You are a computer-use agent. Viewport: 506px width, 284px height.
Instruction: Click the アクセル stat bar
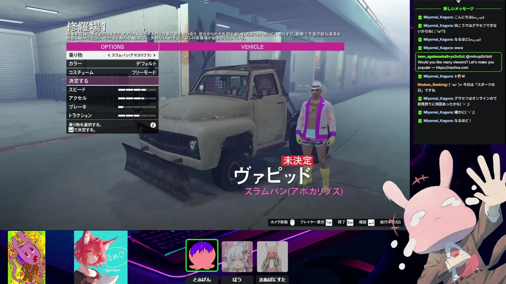[137, 98]
